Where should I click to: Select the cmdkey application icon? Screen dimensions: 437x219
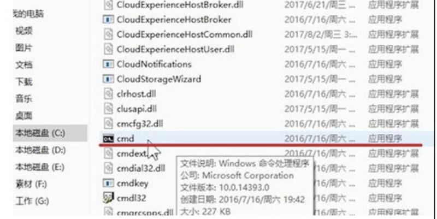(108, 184)
